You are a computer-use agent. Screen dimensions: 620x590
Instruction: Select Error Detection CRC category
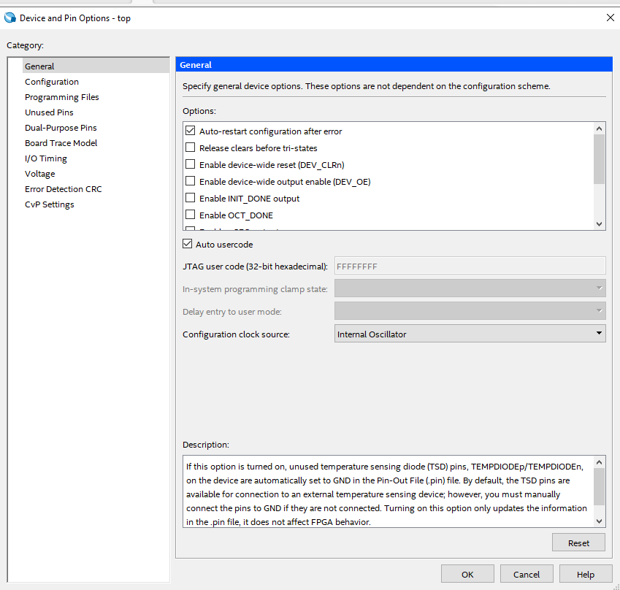point(64,189)
